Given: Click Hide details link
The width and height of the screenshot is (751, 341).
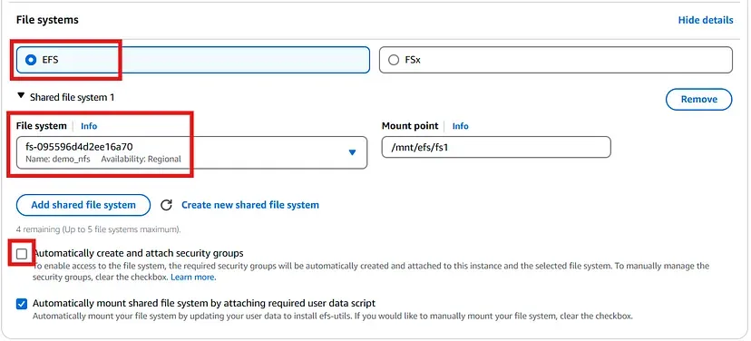Looking at the screenshot, I should [x=706, y=20].
